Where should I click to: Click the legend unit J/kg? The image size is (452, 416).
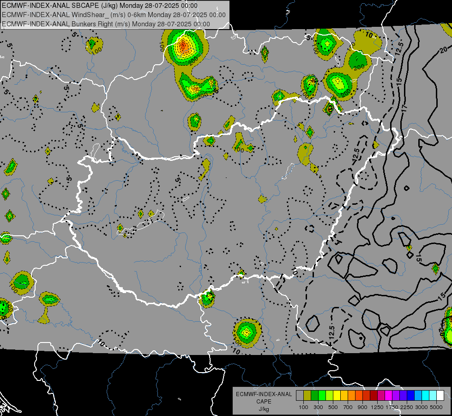coord(264,409)
